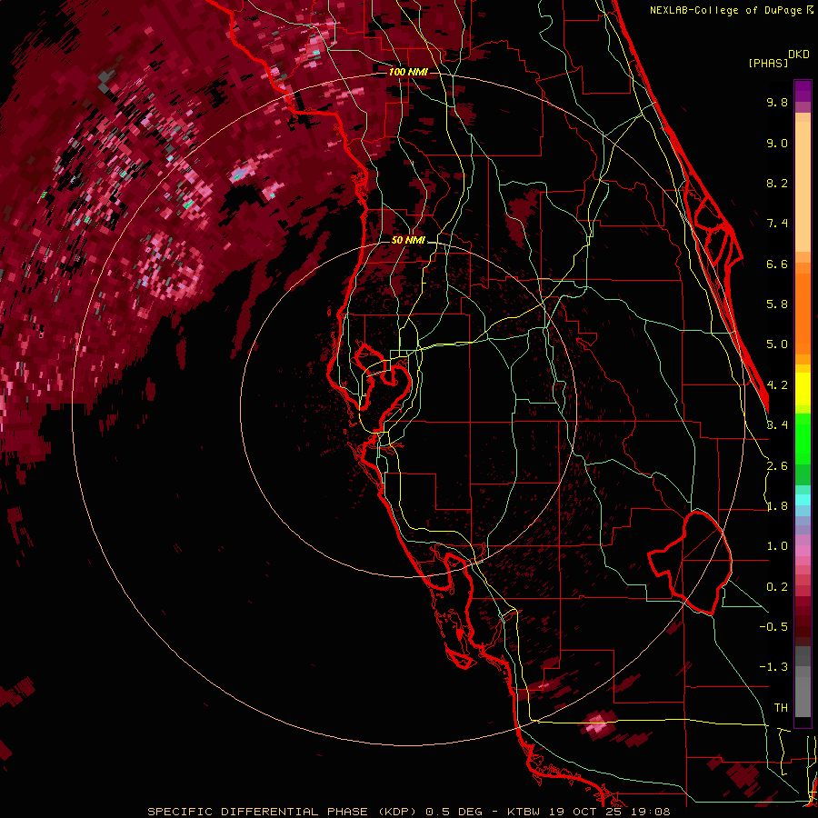
Task: Click the 2.6 value on color scale
Action: click(777, 466)
